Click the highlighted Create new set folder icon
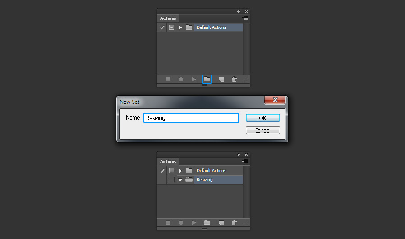Screen dimensions: 405x239 pos(207,79)
